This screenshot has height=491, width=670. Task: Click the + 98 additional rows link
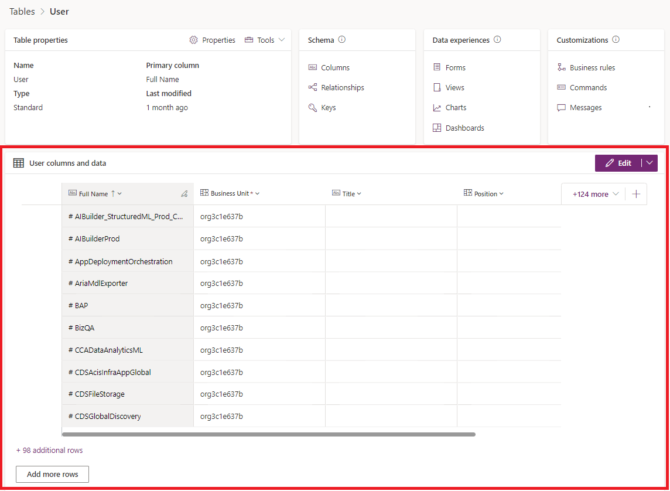coord(50,451)
